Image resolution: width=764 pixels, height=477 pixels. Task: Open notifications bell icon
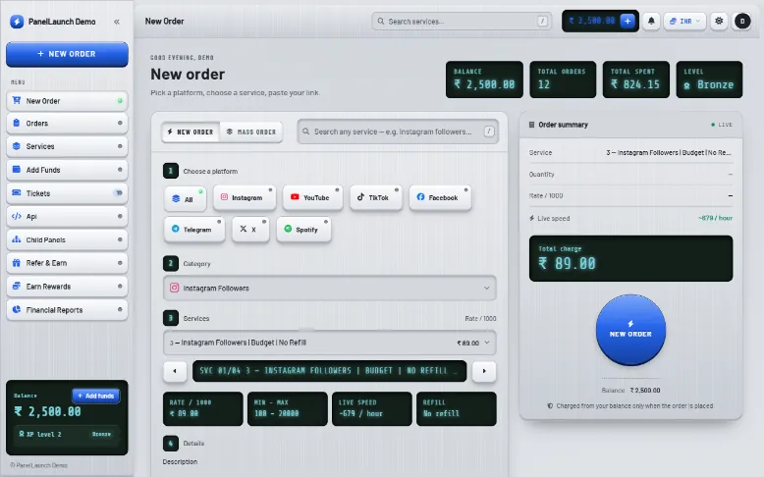651,21
